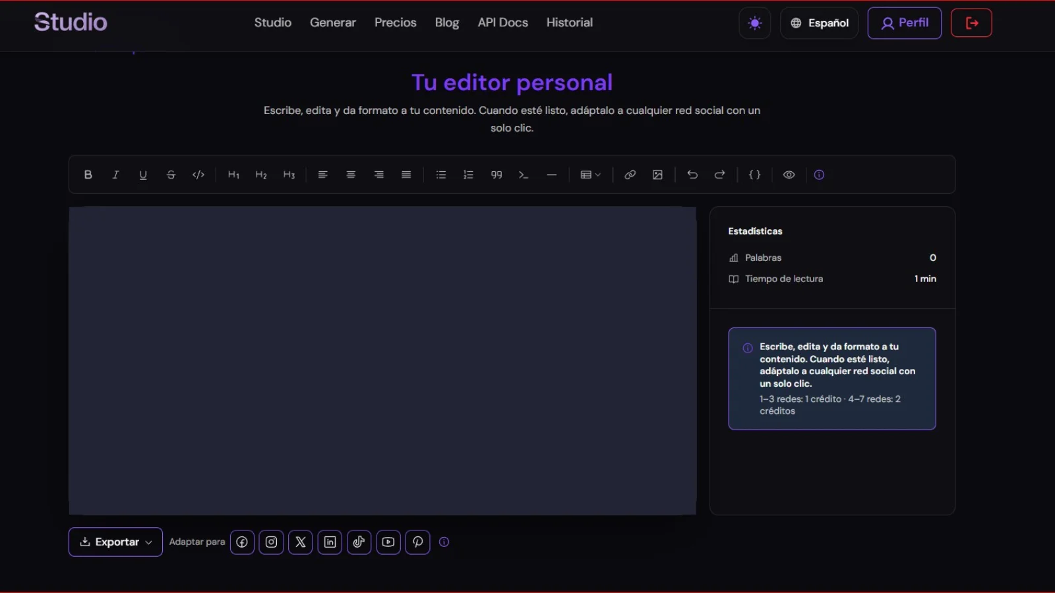Image resolution: width=1055 pixels, height=593 pixels.
Task: Open the Exportar dropdown
Action: coord(115,542)
